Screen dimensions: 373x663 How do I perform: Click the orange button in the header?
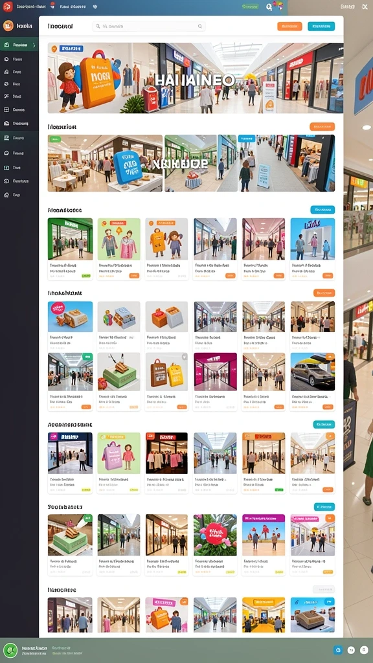click(x=289, y=26)
